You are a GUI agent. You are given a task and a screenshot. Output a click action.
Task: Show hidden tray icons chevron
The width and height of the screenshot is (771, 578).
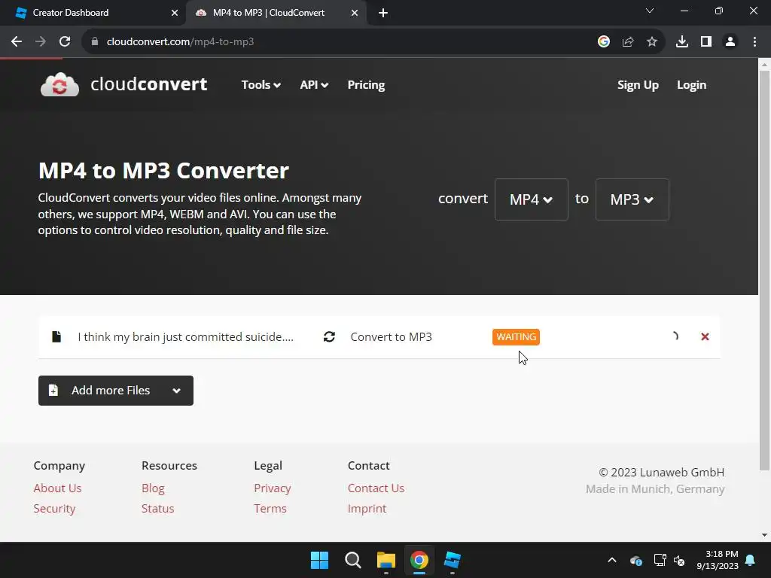(612, 560)
